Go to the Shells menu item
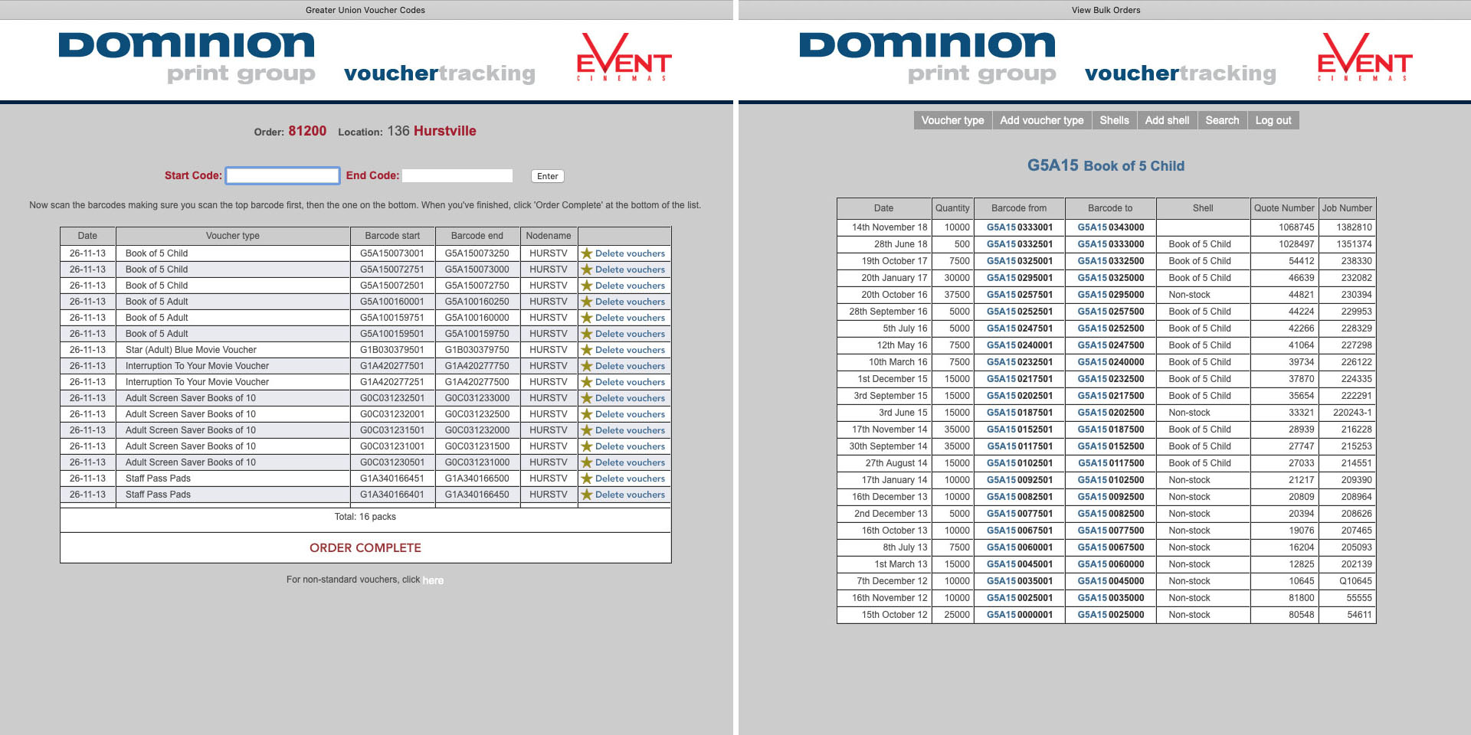1471x735 pixels. [x=1114, y=120]
